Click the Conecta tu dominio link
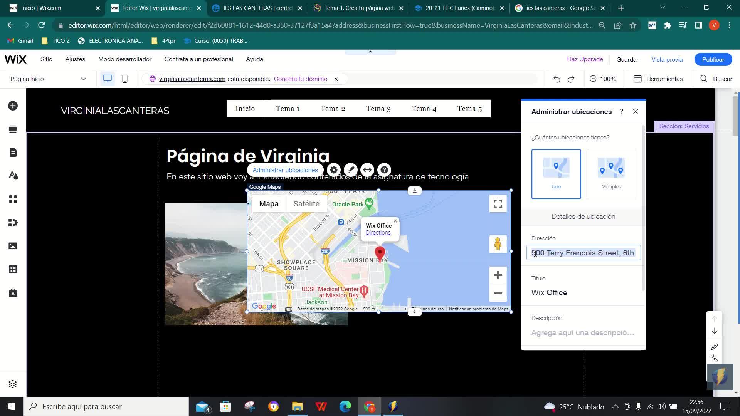 tap(300, 79)
